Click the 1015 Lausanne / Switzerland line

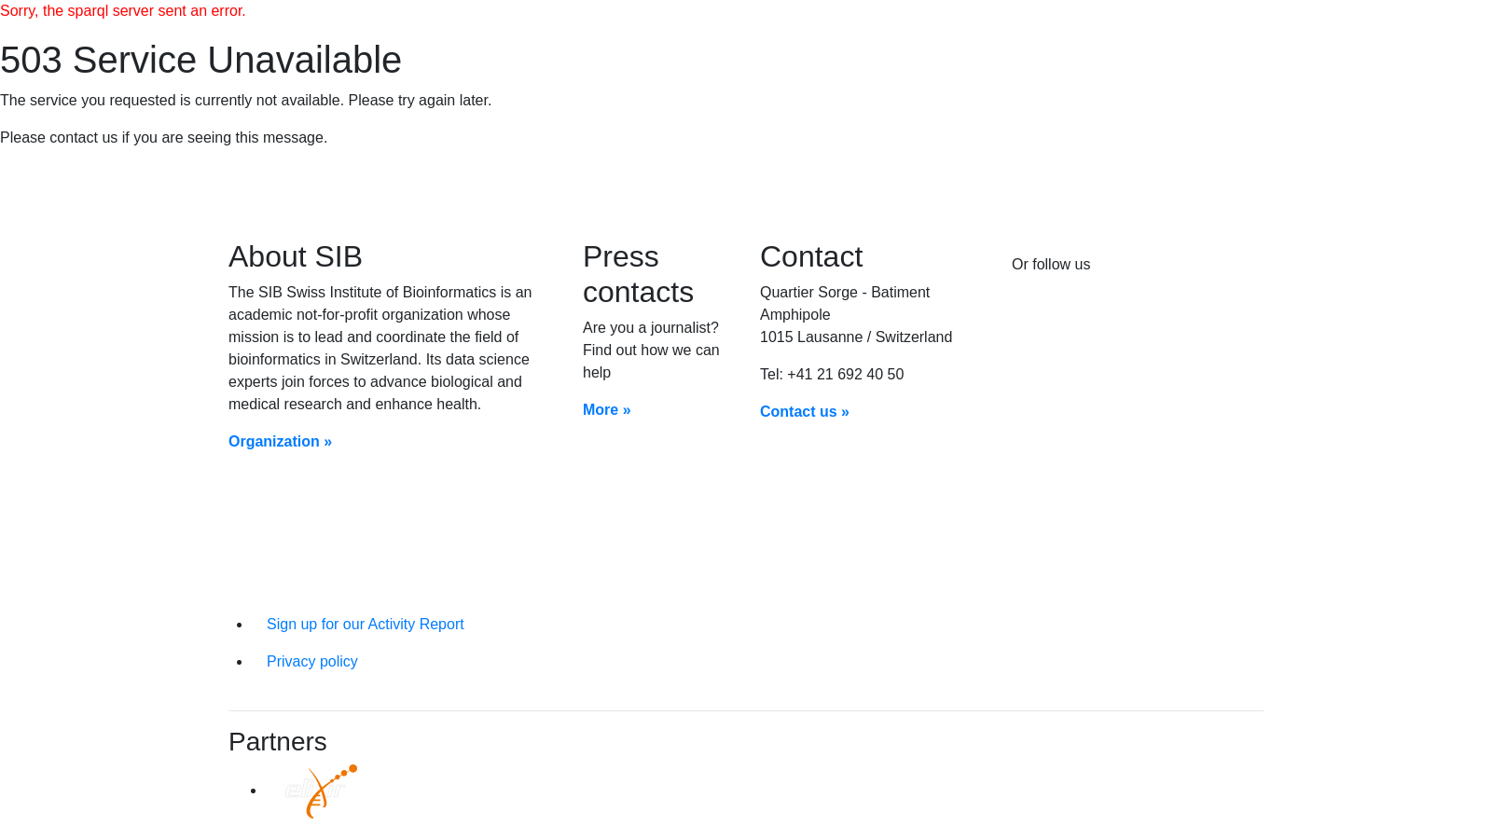click(x=855, y=337)
